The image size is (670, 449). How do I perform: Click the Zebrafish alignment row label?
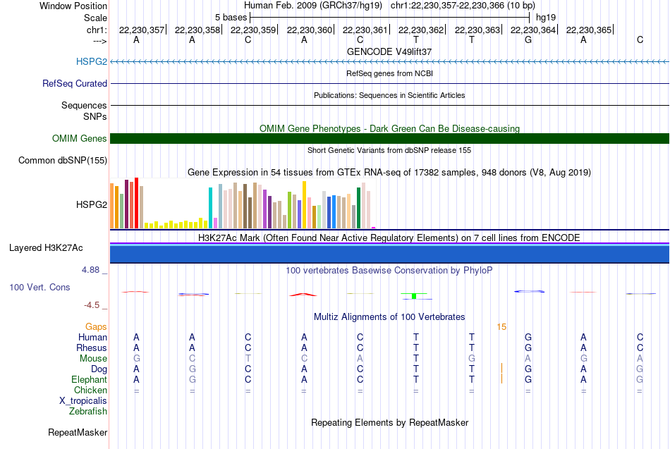88,412
